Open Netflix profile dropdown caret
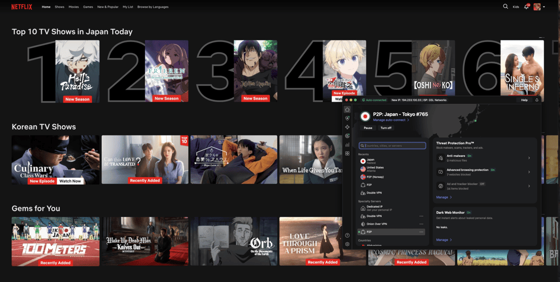Image resolution: width=560 pixels, height=282 pixels. [544, 7]
